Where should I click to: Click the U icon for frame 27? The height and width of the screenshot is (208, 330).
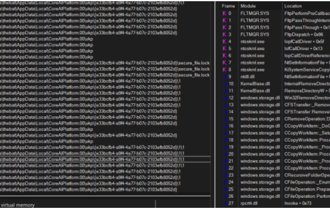coord(224,203)
